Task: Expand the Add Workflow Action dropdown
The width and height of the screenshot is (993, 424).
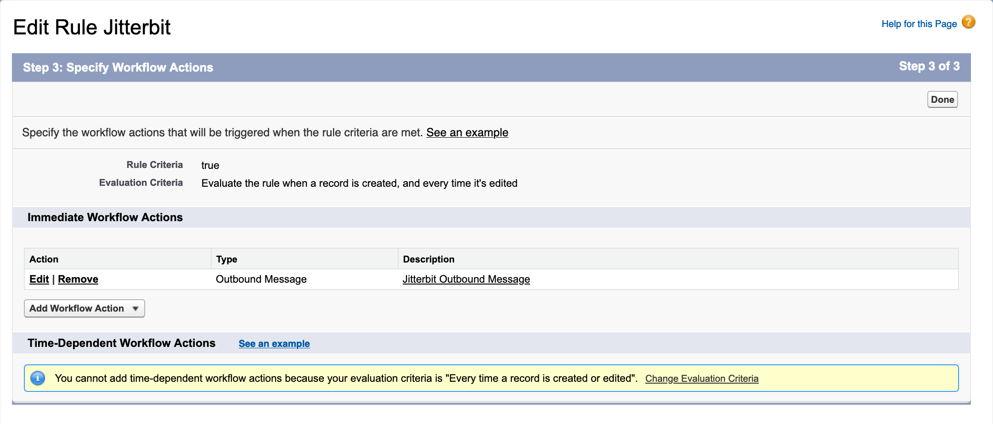Action: (84, 308)
